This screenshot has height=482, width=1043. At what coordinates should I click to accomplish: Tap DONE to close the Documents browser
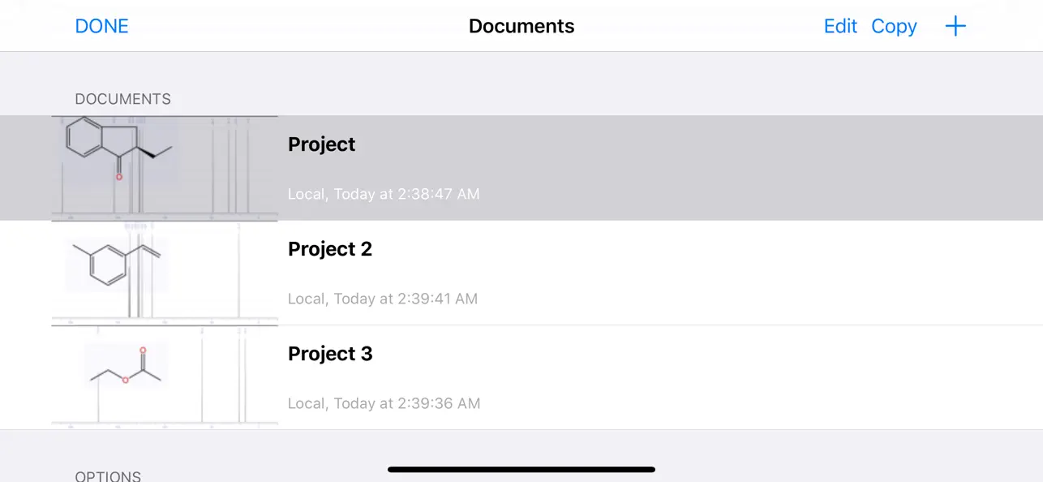101,26
